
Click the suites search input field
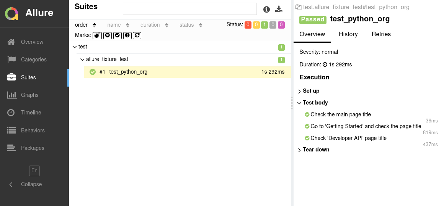pyautogui.click(x=189, y=9)
